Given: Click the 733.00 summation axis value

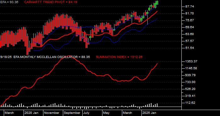Looking at the screenshot, I should [190, 82].
